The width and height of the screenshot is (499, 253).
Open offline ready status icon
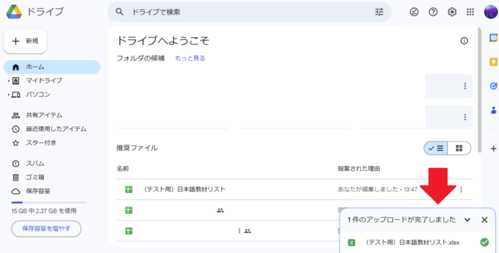coord(414,12)
